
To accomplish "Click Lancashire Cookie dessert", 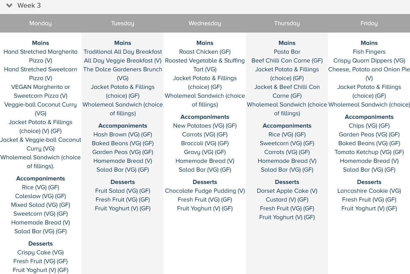I will pos(369,191).
